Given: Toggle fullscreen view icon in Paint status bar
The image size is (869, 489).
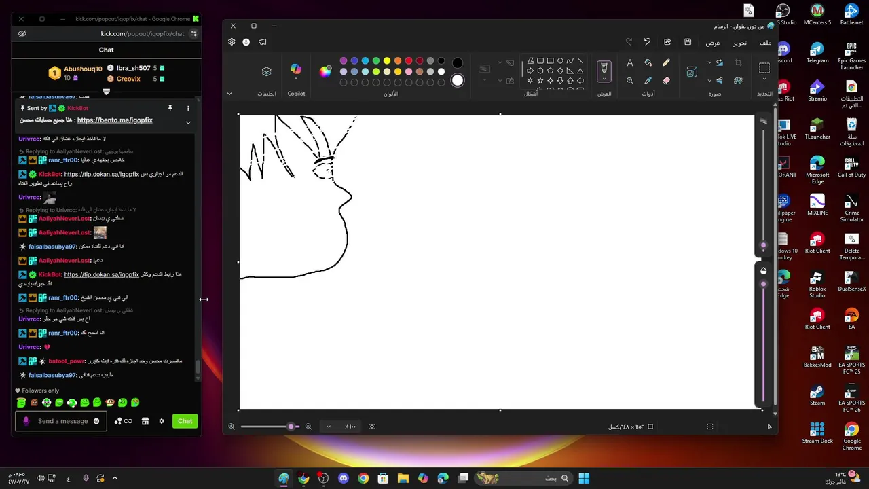Looking at the screenshot, I should 710,427.
